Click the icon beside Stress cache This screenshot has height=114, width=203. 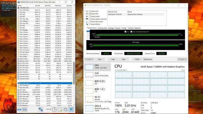pos(87,16)
